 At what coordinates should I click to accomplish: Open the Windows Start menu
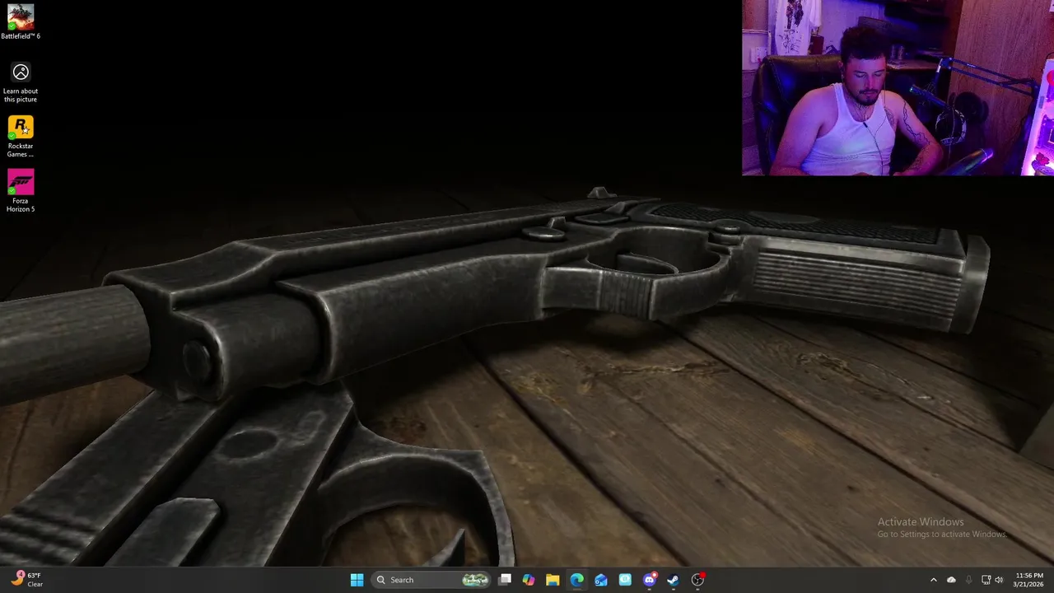pyautogui.click(x=357, y=580)
